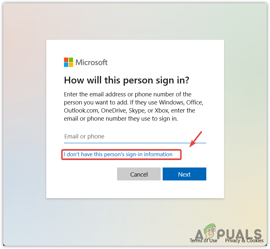Open "I don't have this person's sign-in information"
Screen dimensions: 270x249
click(x=118, y=154)
